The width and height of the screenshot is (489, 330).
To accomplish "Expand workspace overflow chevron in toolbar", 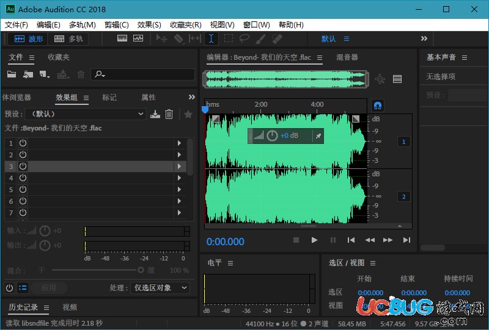I will (424, 38).
